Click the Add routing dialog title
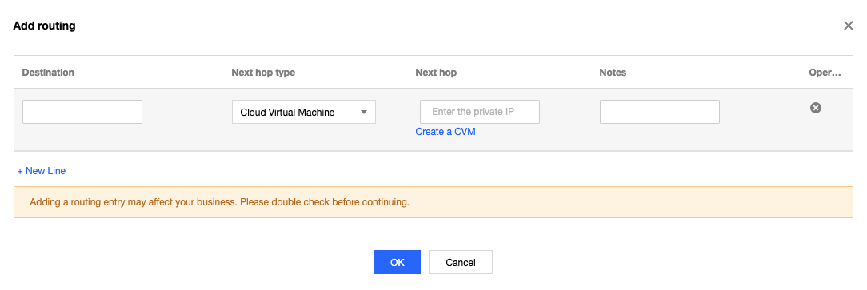 tap(44, 26)
